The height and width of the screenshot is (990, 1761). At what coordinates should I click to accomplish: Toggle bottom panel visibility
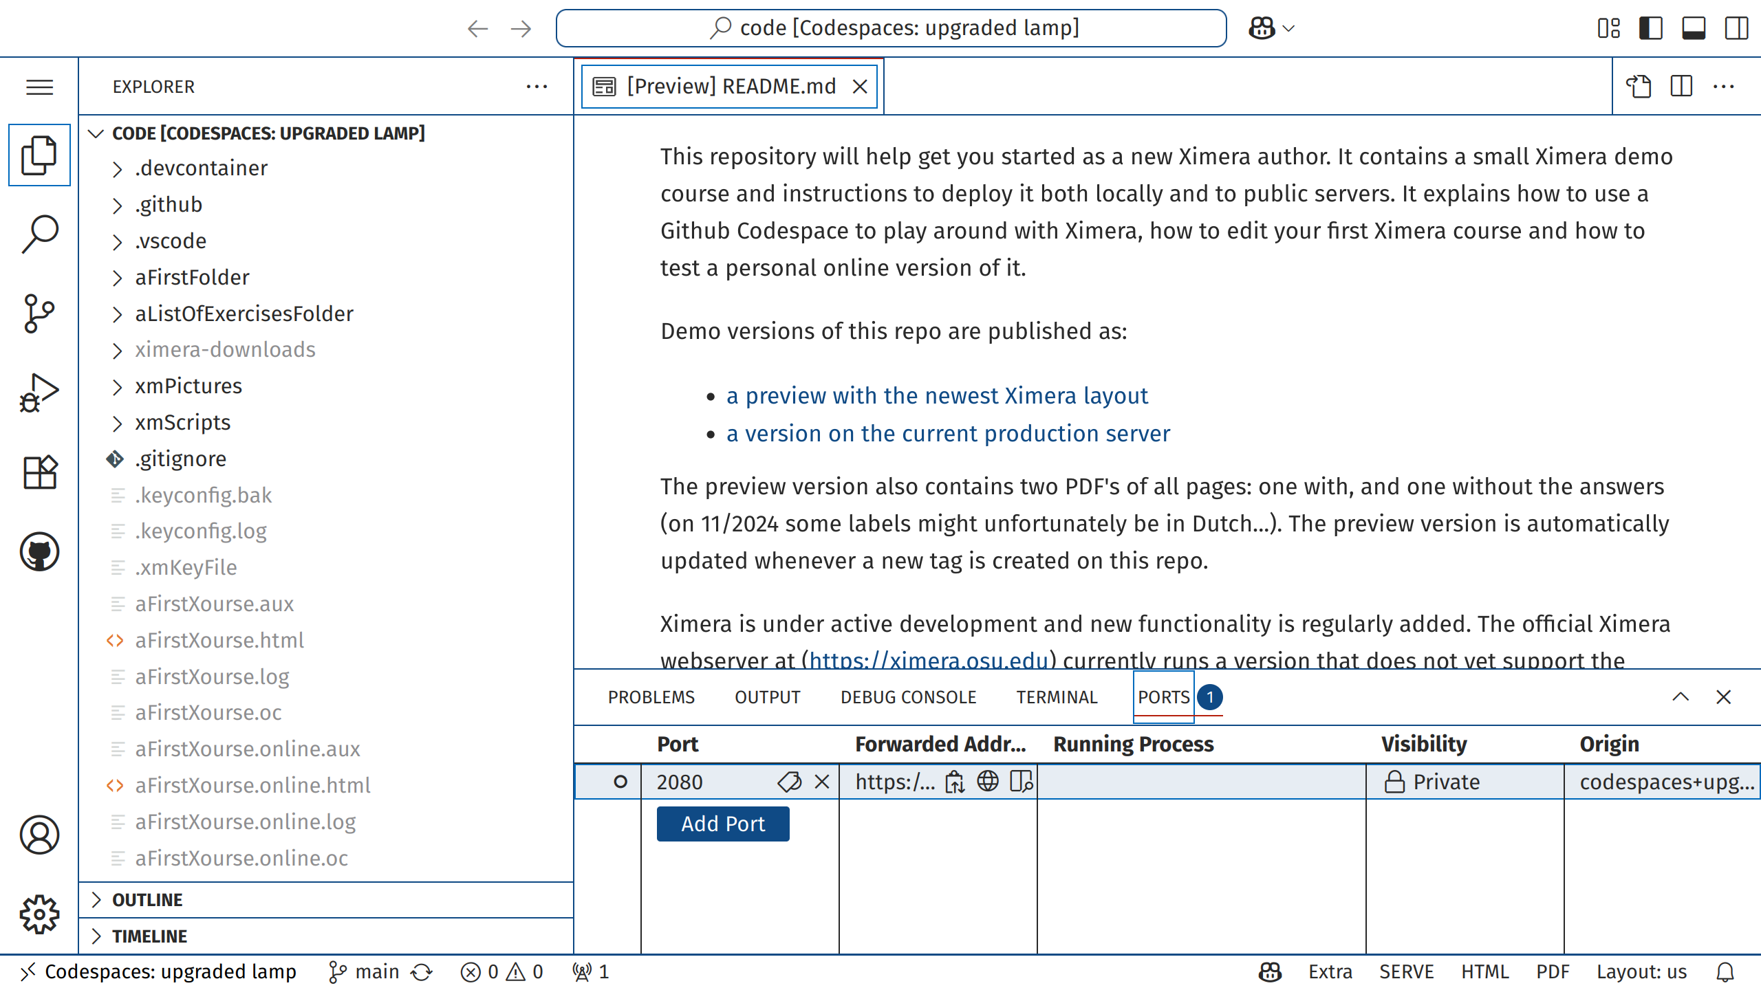pos(1694,28)
